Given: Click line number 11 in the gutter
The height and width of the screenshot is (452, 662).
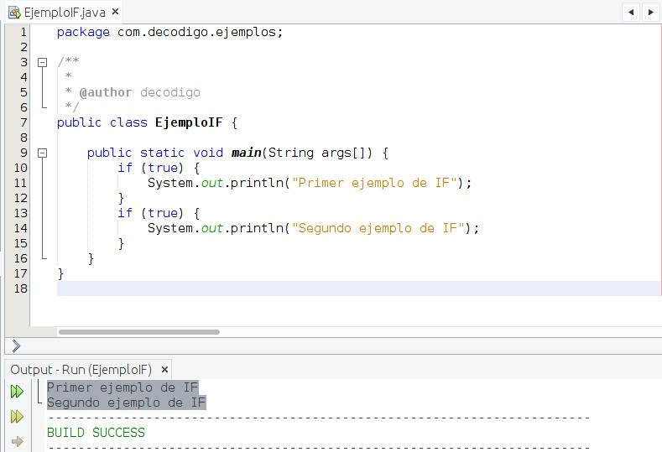Looking at the screenshot, I should [20, 183].
